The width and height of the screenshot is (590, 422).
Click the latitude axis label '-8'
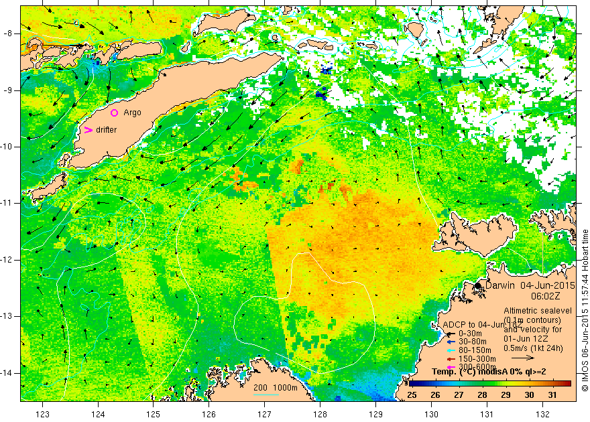click(x=8, y=33)
